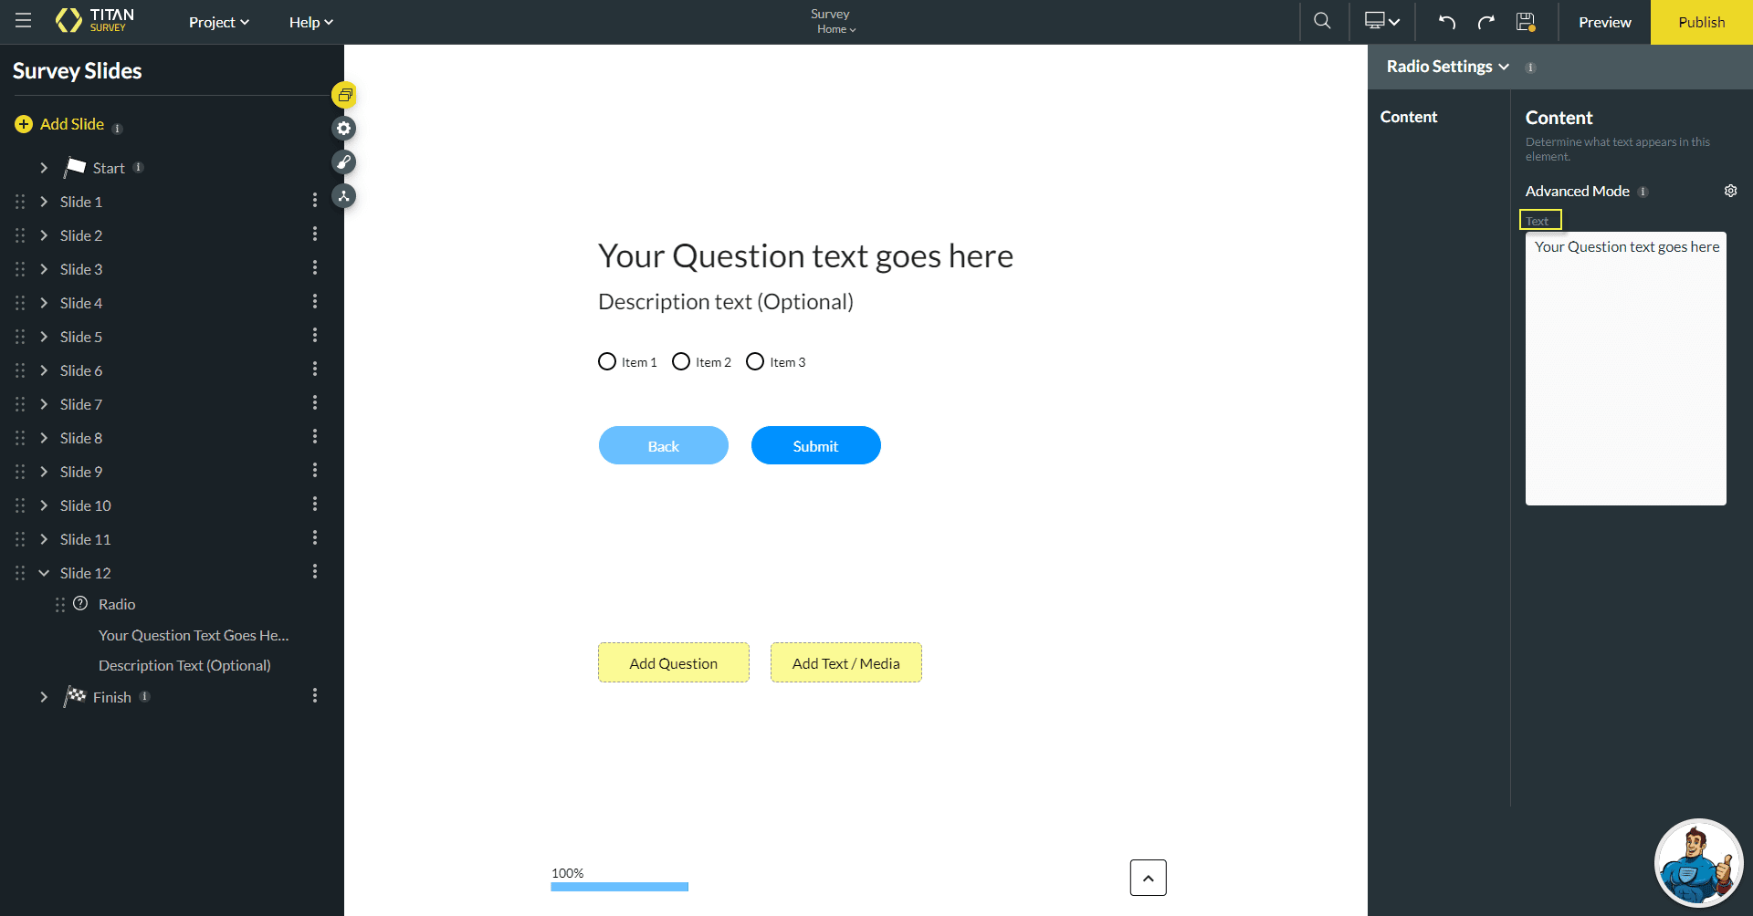The image size is (1753, 916).
Task: Select the Item 2 radio button
Action: click(680, 361)
